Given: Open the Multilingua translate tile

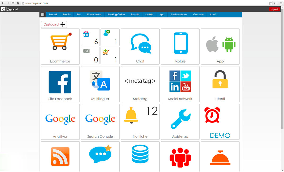Looking at the screenshot, I should (100, 84).
